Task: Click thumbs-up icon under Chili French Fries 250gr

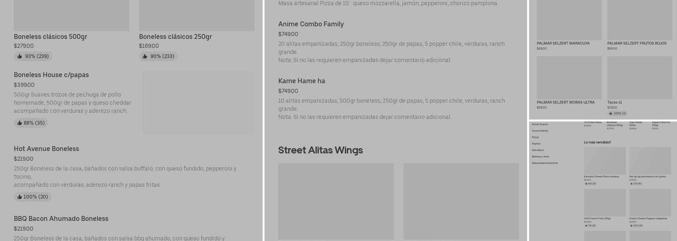Action: [586, 226]
